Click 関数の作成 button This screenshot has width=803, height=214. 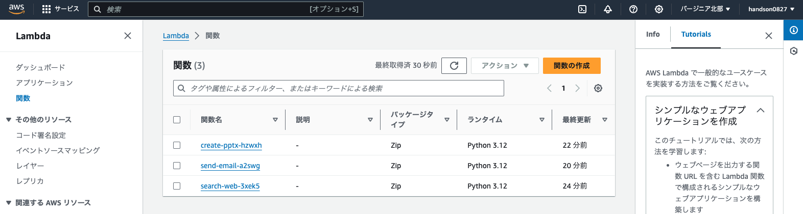(572, 66)
